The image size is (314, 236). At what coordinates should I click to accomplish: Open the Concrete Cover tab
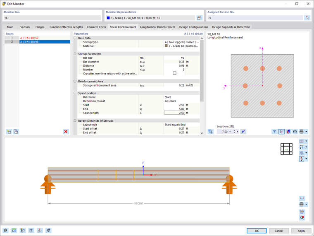click(96, 27)
